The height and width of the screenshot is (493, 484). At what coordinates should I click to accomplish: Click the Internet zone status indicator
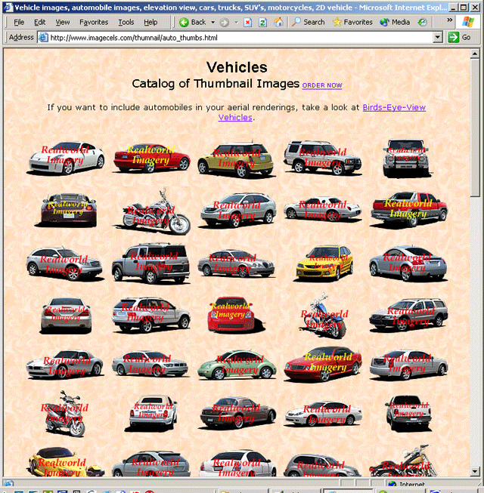406,484
